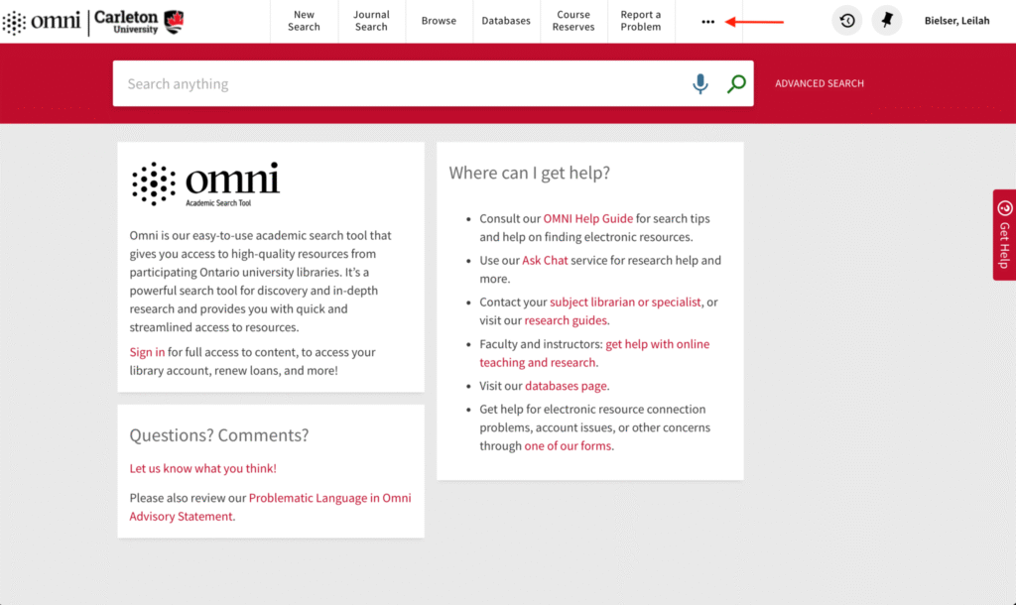The height and width of the screenshot is (605, 1016).
Task: Open the ellipsis more-options menu
Action: coord(707,21)
